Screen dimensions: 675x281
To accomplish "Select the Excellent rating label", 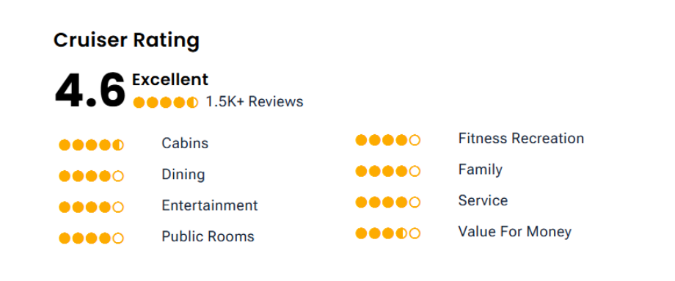I will pos(170,80).
